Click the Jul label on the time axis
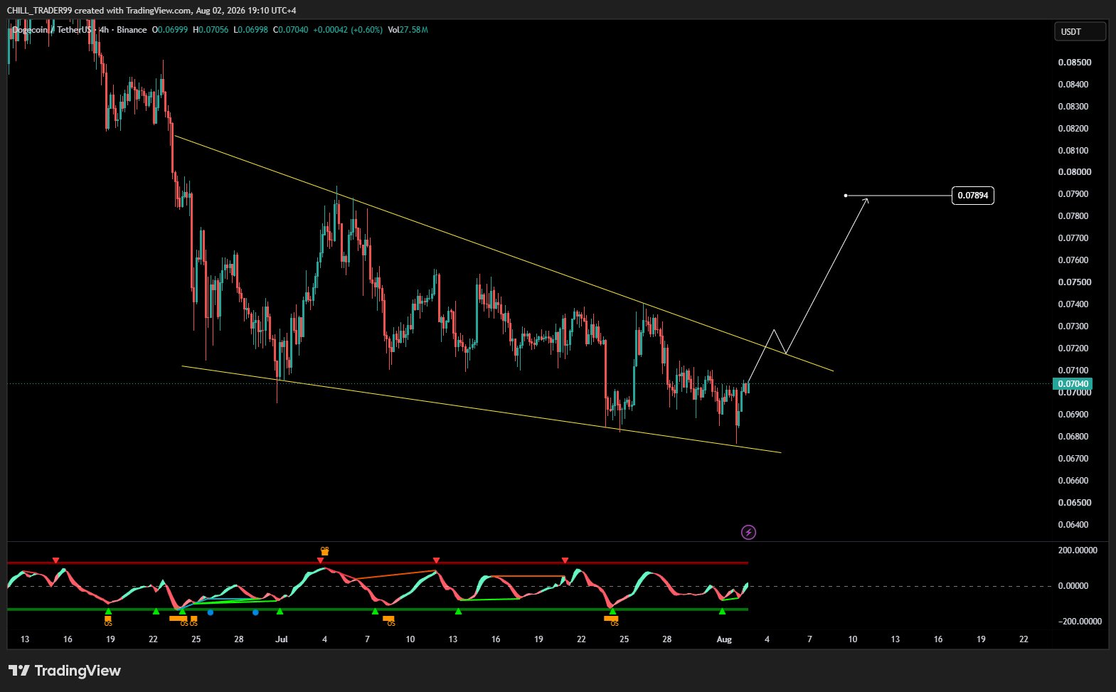Screen dimensions: 1116x692 pyautogui.click(x=282, y=639)
